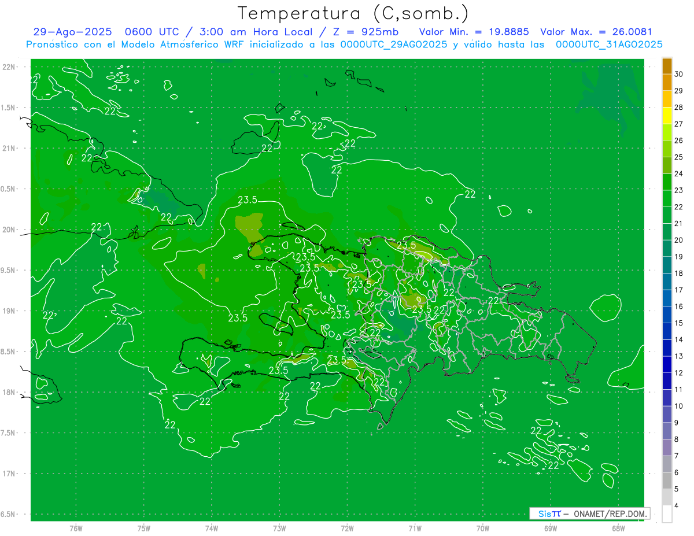Image resolution: width=694 pixels, height=536 pixels.
Task: Click the '68W' longitude axis label
Action: (618, 528)
